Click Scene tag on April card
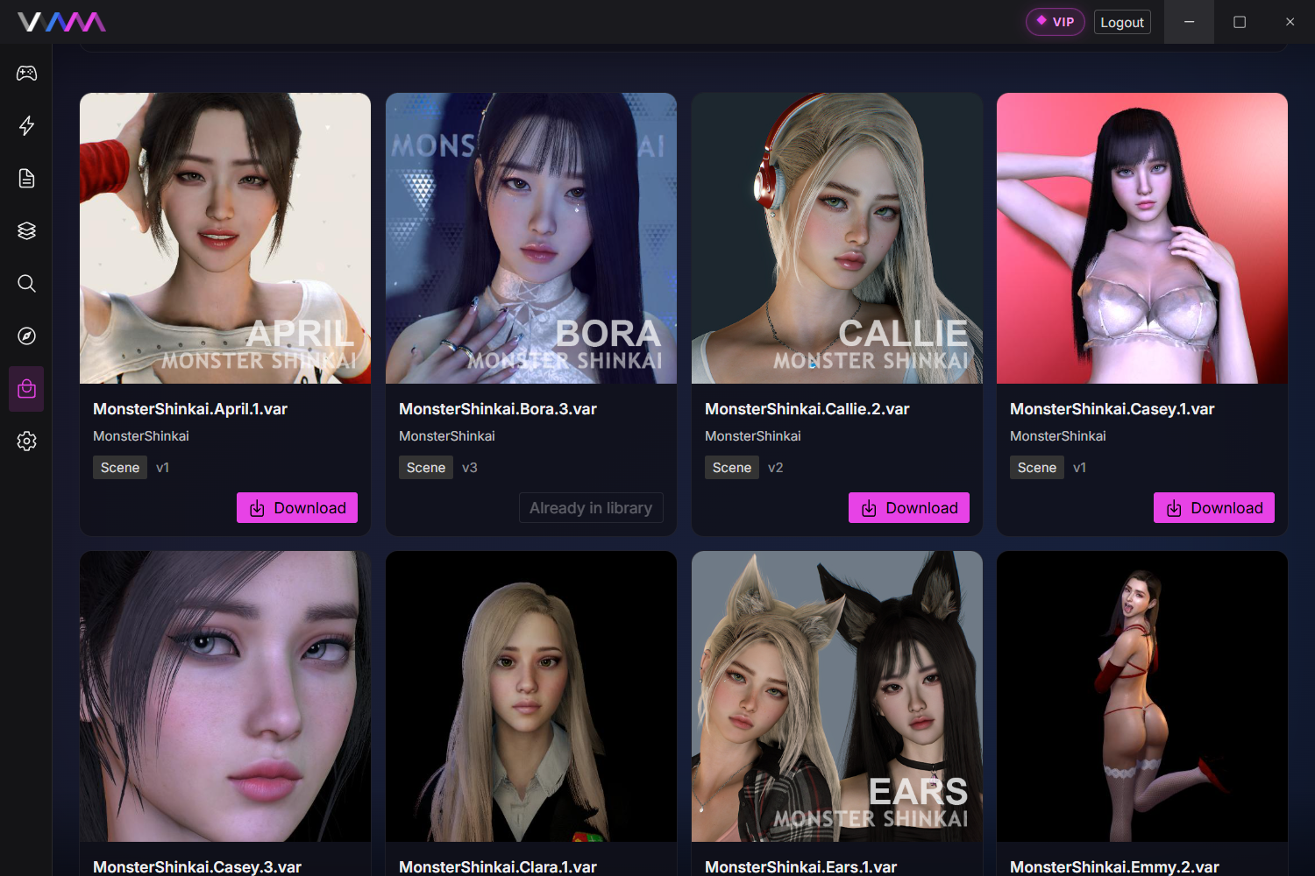 pos(120,468)
